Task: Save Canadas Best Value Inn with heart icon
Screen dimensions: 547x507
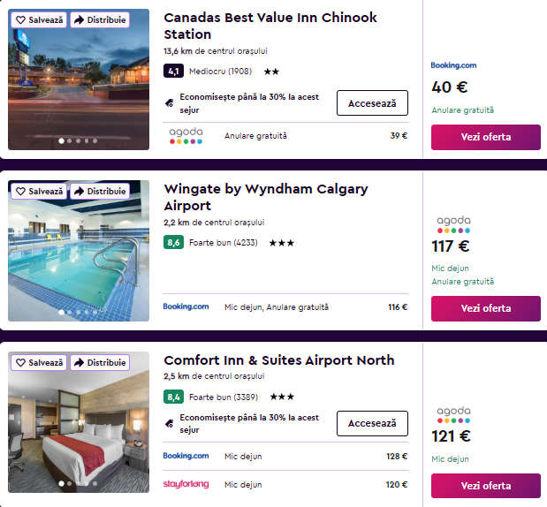Action: click(x=39, y=19)
